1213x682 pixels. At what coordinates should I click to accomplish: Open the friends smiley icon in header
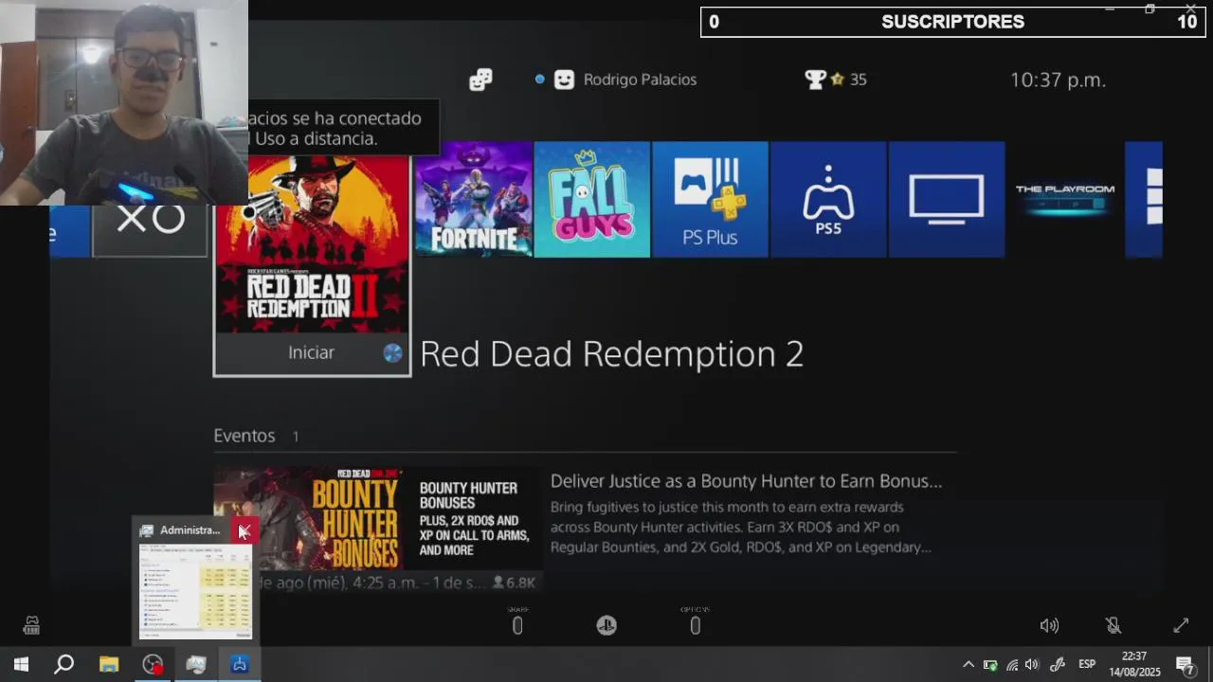[x=564, y=80]
